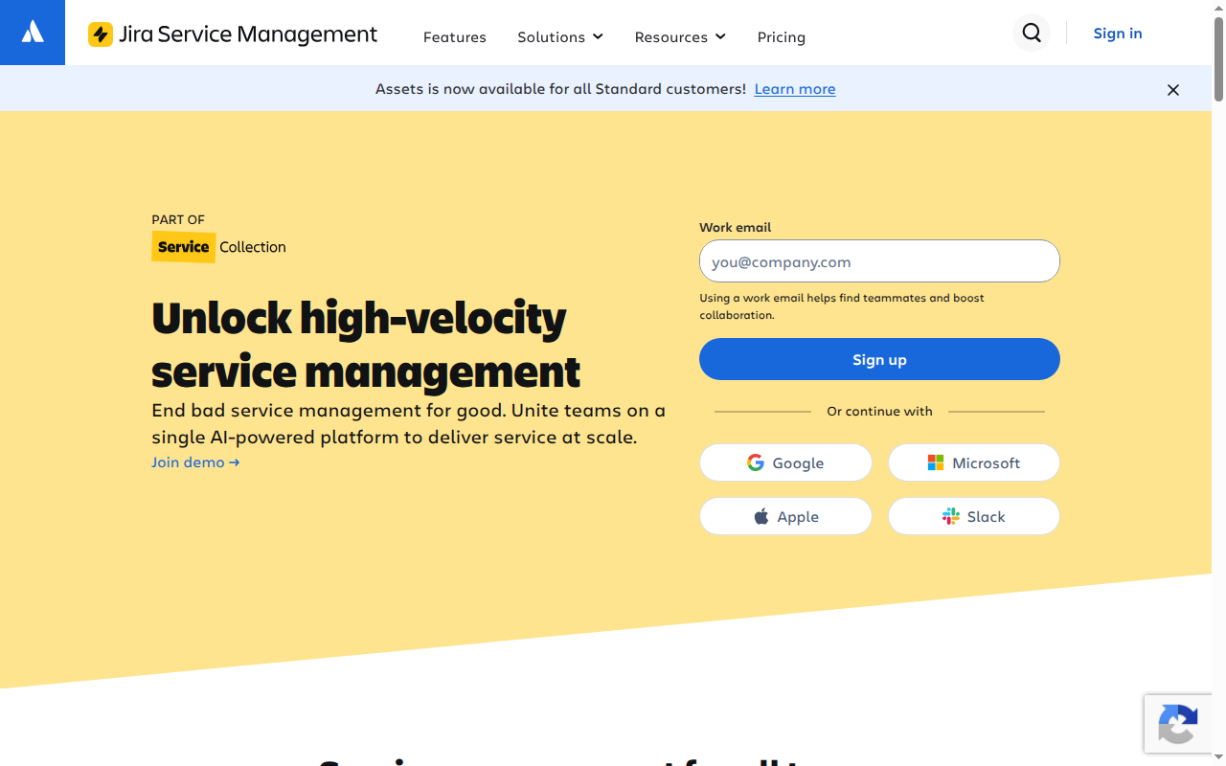Open the search magnifier icon
The width and height of the screenshot is (1226, 766).
(x=1032, y=34)
